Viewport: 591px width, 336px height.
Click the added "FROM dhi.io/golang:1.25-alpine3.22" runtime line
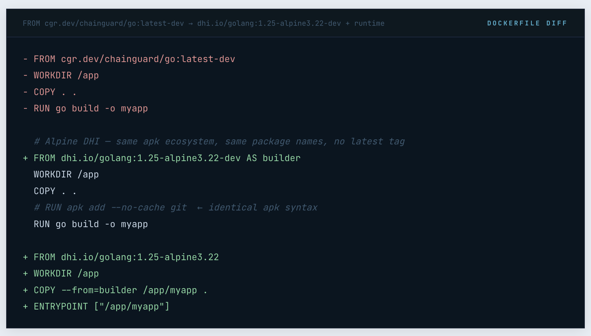126,257
